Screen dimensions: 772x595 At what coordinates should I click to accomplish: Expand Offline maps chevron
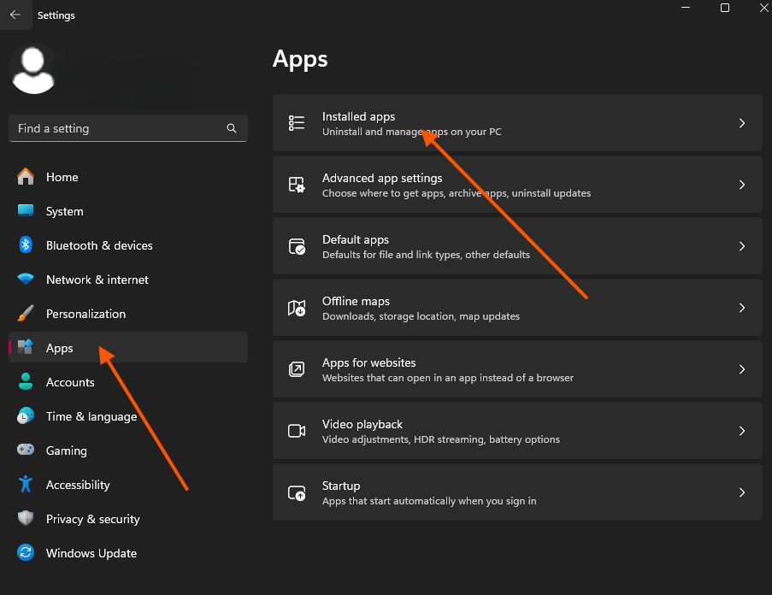742,308
